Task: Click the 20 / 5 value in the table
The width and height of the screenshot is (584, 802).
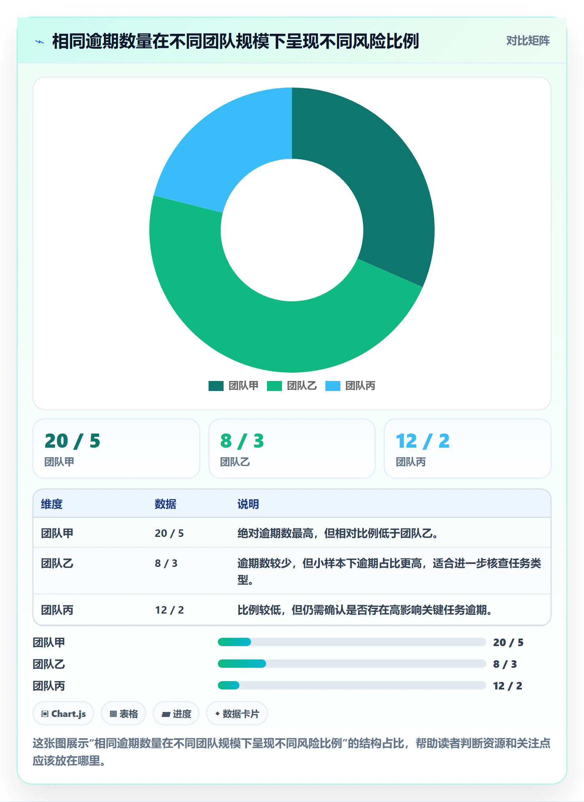Action: point(169,533)
